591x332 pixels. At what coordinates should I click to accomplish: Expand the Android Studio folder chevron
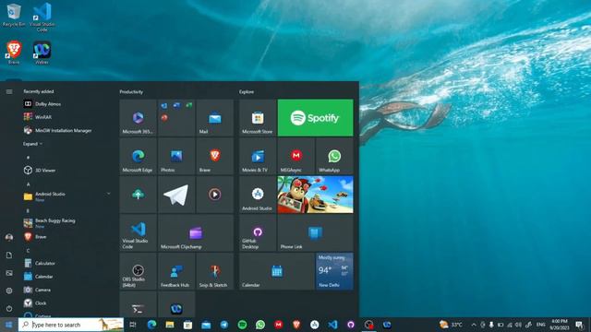[109, 194]
